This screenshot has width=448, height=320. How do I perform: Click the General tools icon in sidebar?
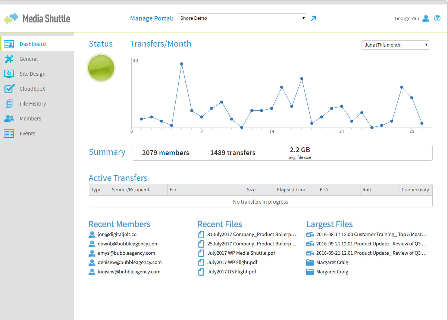click(9, 59)
